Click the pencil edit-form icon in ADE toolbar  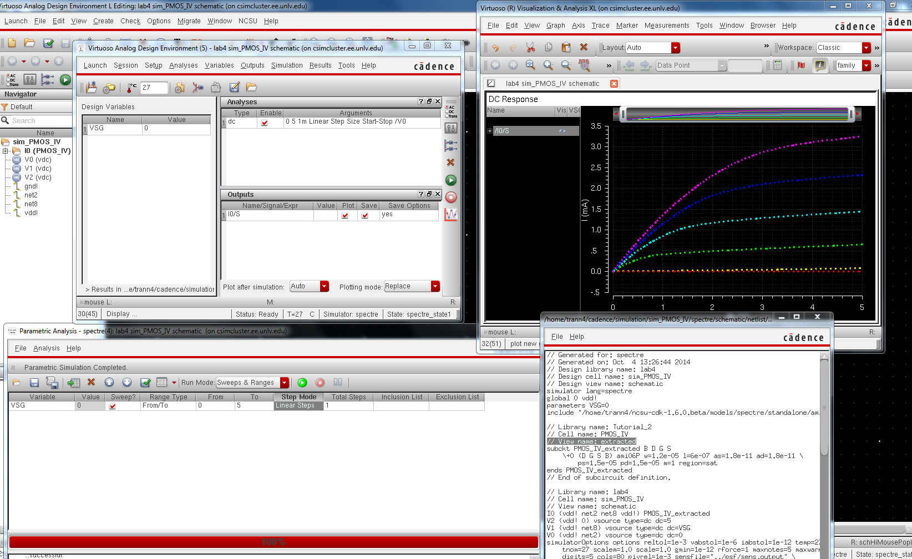234,87
